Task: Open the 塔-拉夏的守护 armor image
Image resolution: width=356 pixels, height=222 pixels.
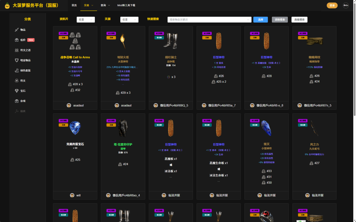Action: (x=123, y=128)
